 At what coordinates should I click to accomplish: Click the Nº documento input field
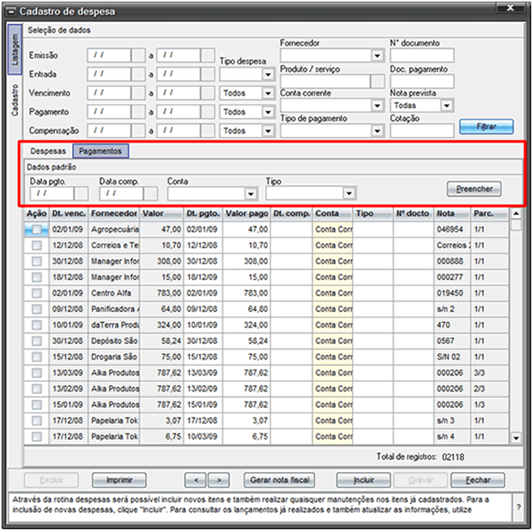tap(422, 56)
